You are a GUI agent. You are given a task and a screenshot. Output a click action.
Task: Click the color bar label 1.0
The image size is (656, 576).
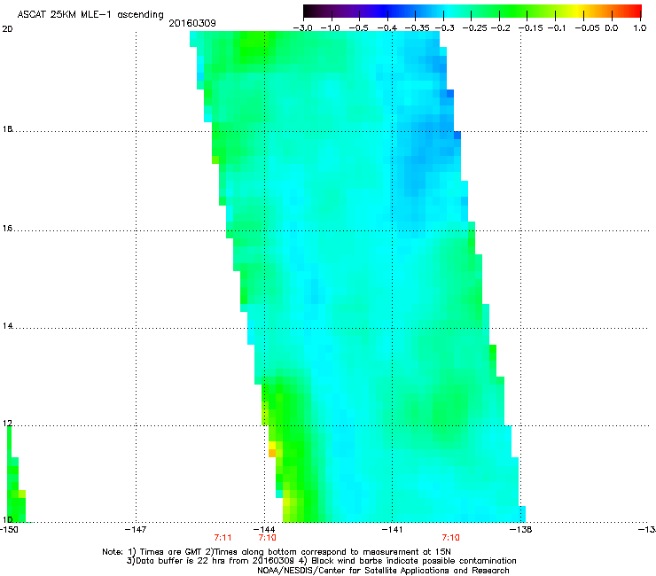point(640,28)
